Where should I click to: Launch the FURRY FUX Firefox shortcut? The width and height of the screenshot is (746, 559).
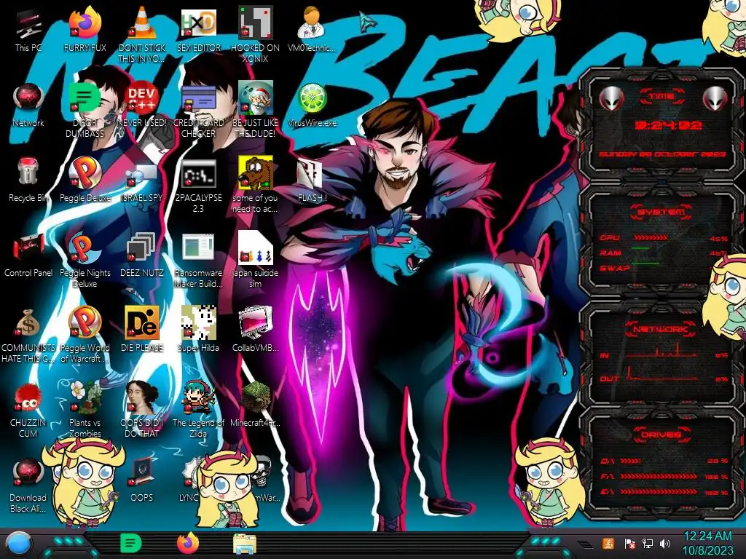(x=85, y=29)
